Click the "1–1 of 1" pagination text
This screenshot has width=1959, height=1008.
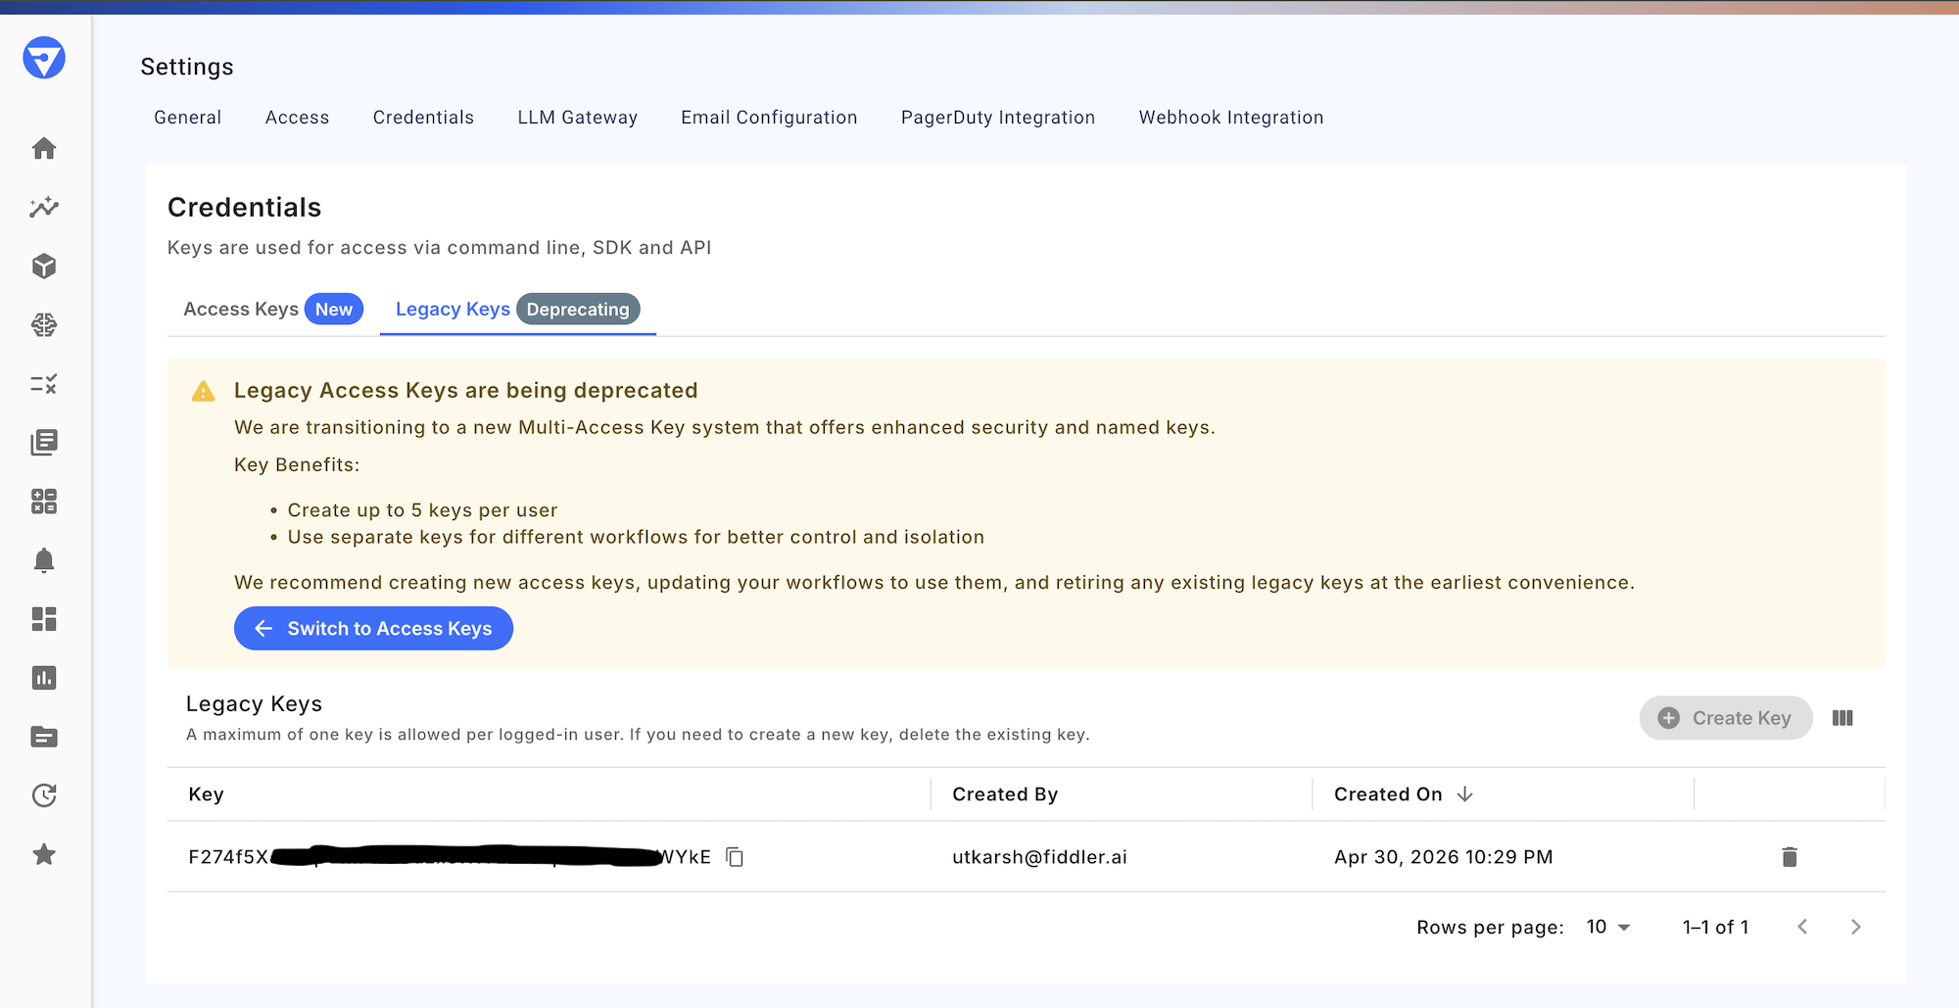tap(1715, 927)
